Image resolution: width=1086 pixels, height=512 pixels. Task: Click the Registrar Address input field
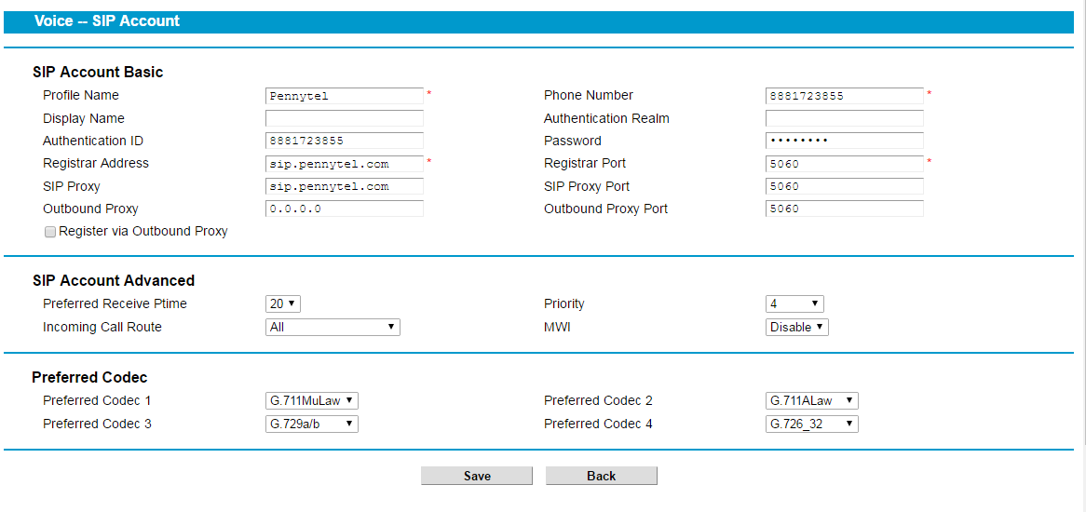[x=345, y=164]
